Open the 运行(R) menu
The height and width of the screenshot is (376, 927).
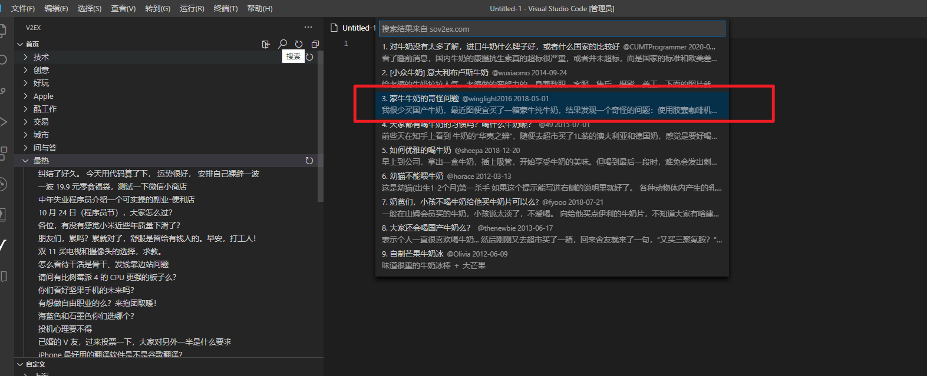(192, 8)
